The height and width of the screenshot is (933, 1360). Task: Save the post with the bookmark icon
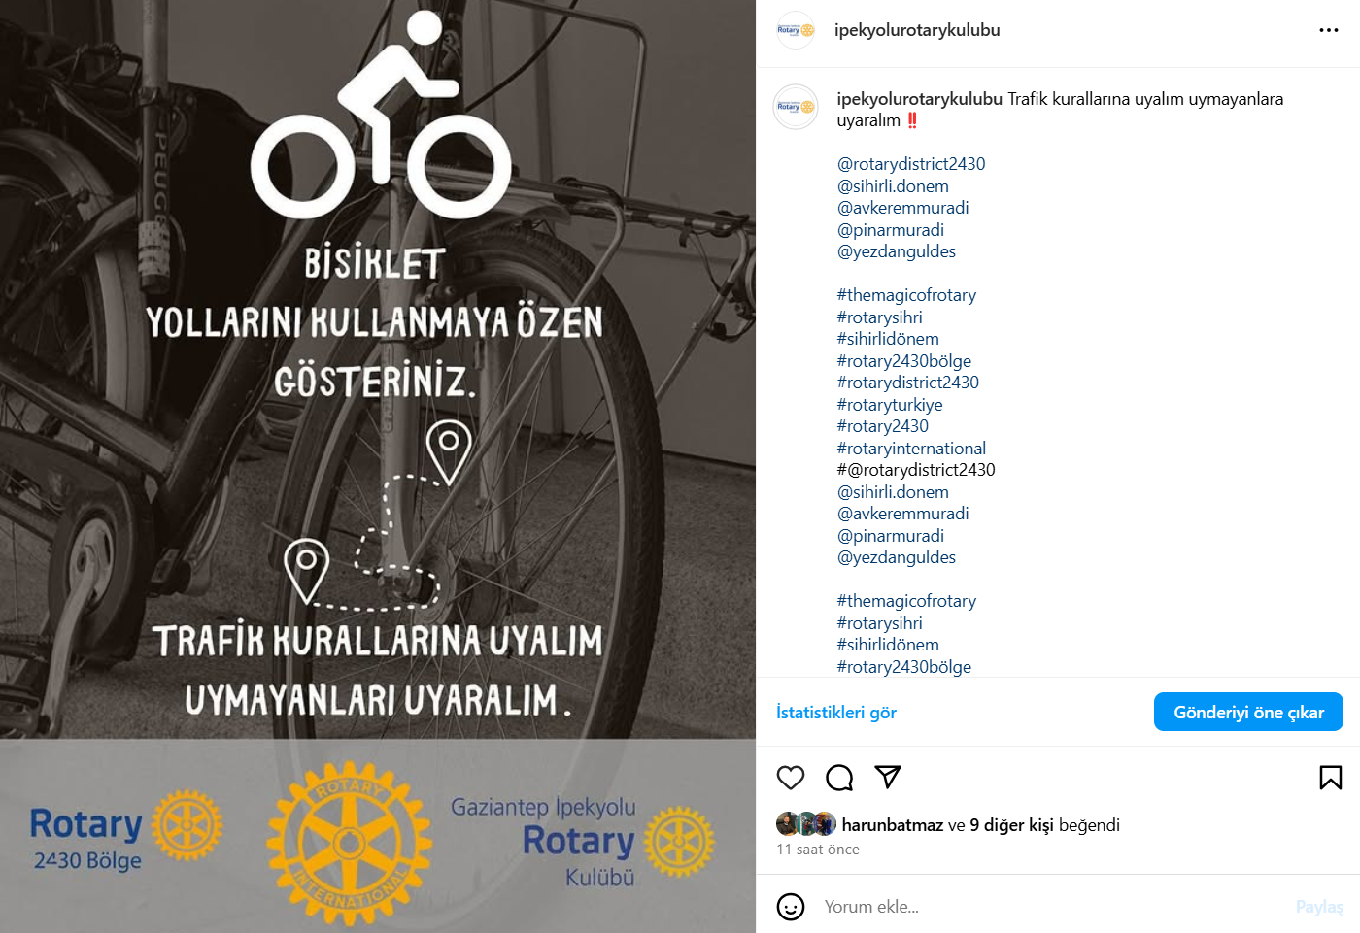pos(1331,778)
